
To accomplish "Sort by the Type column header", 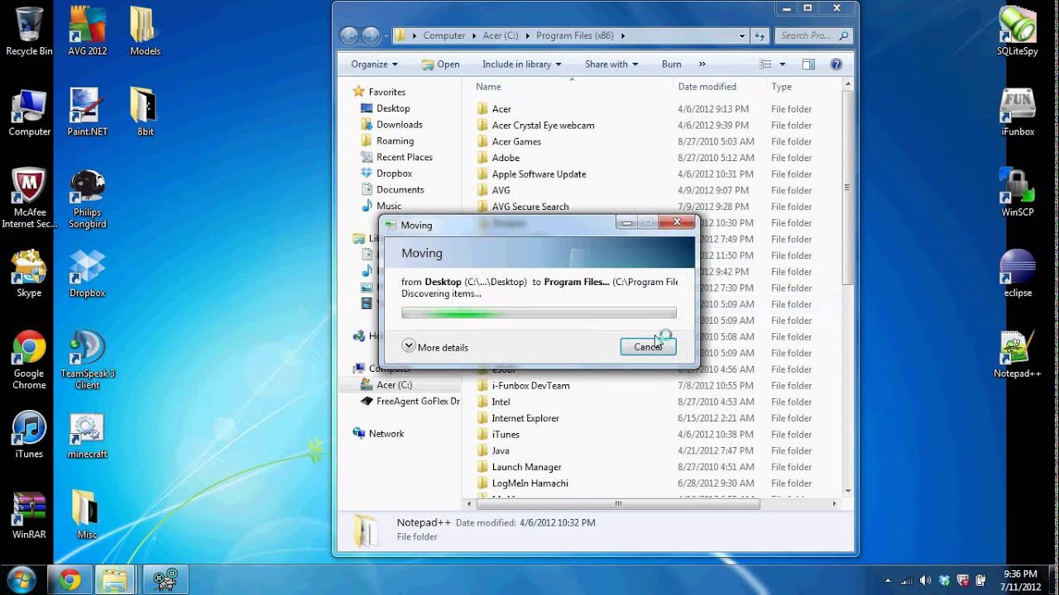I will [x=781, y=86].
